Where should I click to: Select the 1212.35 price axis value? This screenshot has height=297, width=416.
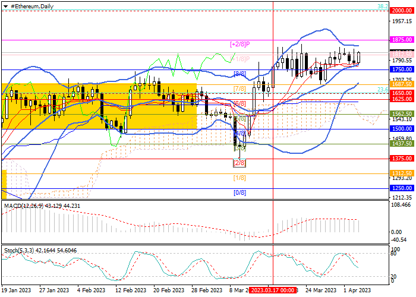tap(402, 198)
